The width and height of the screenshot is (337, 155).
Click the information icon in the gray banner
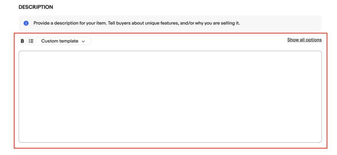coord(26,23)
